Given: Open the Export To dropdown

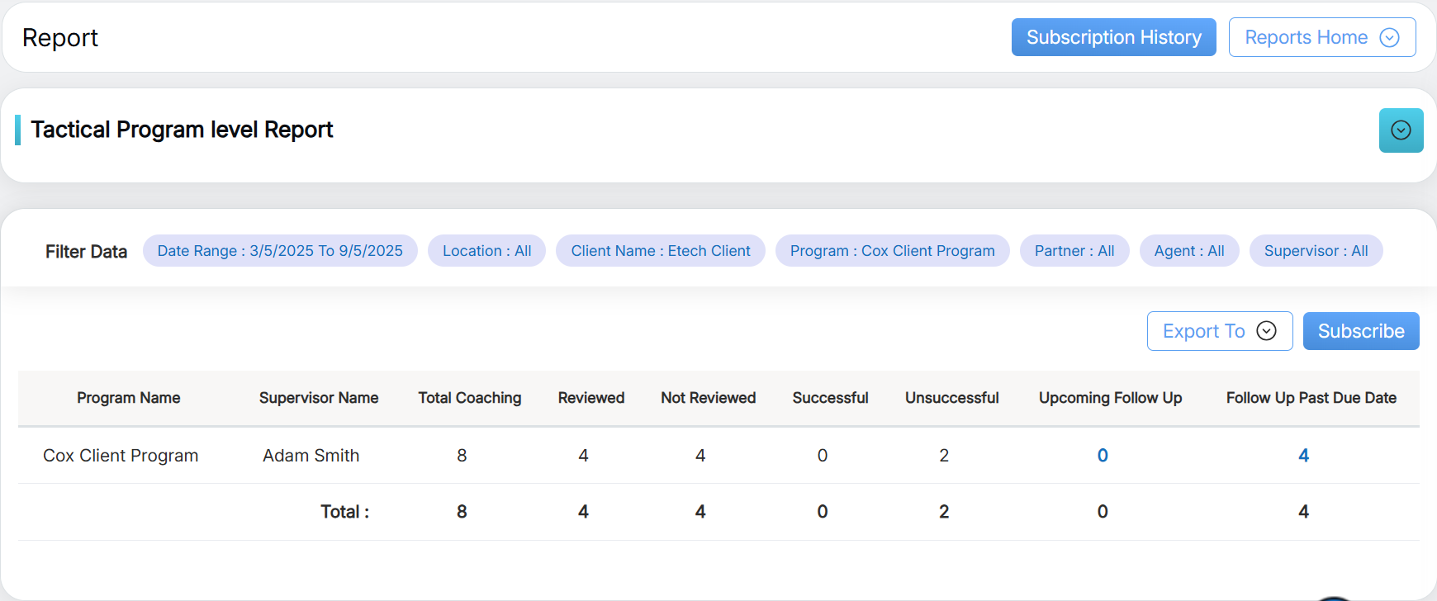Looking at the screenshot, I should [1219, 331].
